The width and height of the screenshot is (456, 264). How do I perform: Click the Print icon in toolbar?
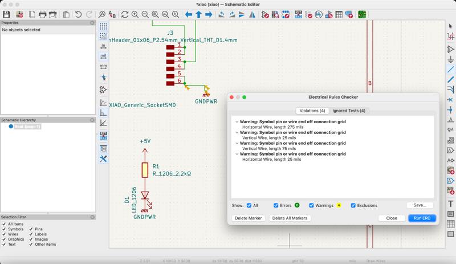click(x=42, y=14)
